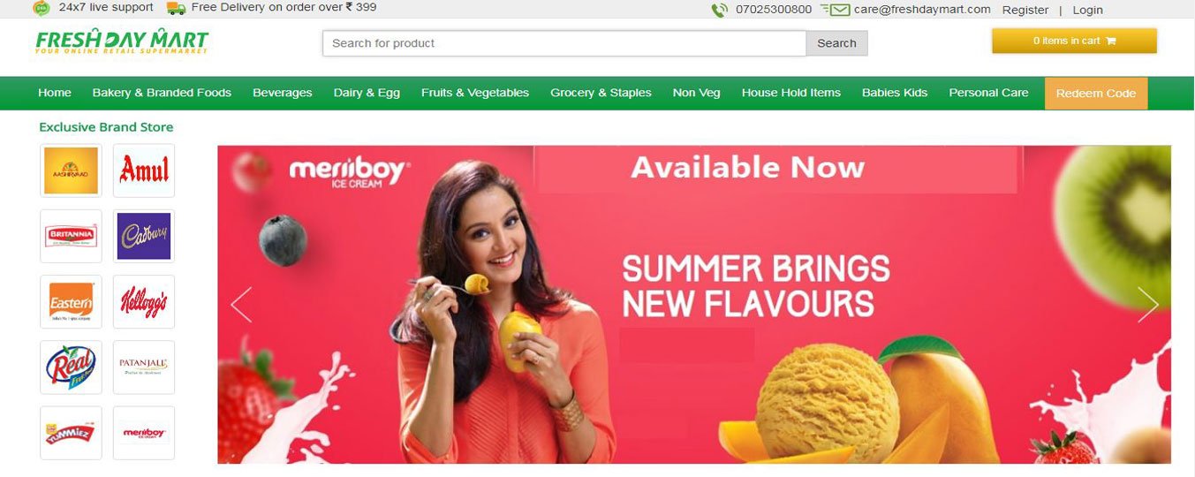Open the Kellogg's brand store tile
This screenshot has height=477, width=1195.
pos(144,301)
